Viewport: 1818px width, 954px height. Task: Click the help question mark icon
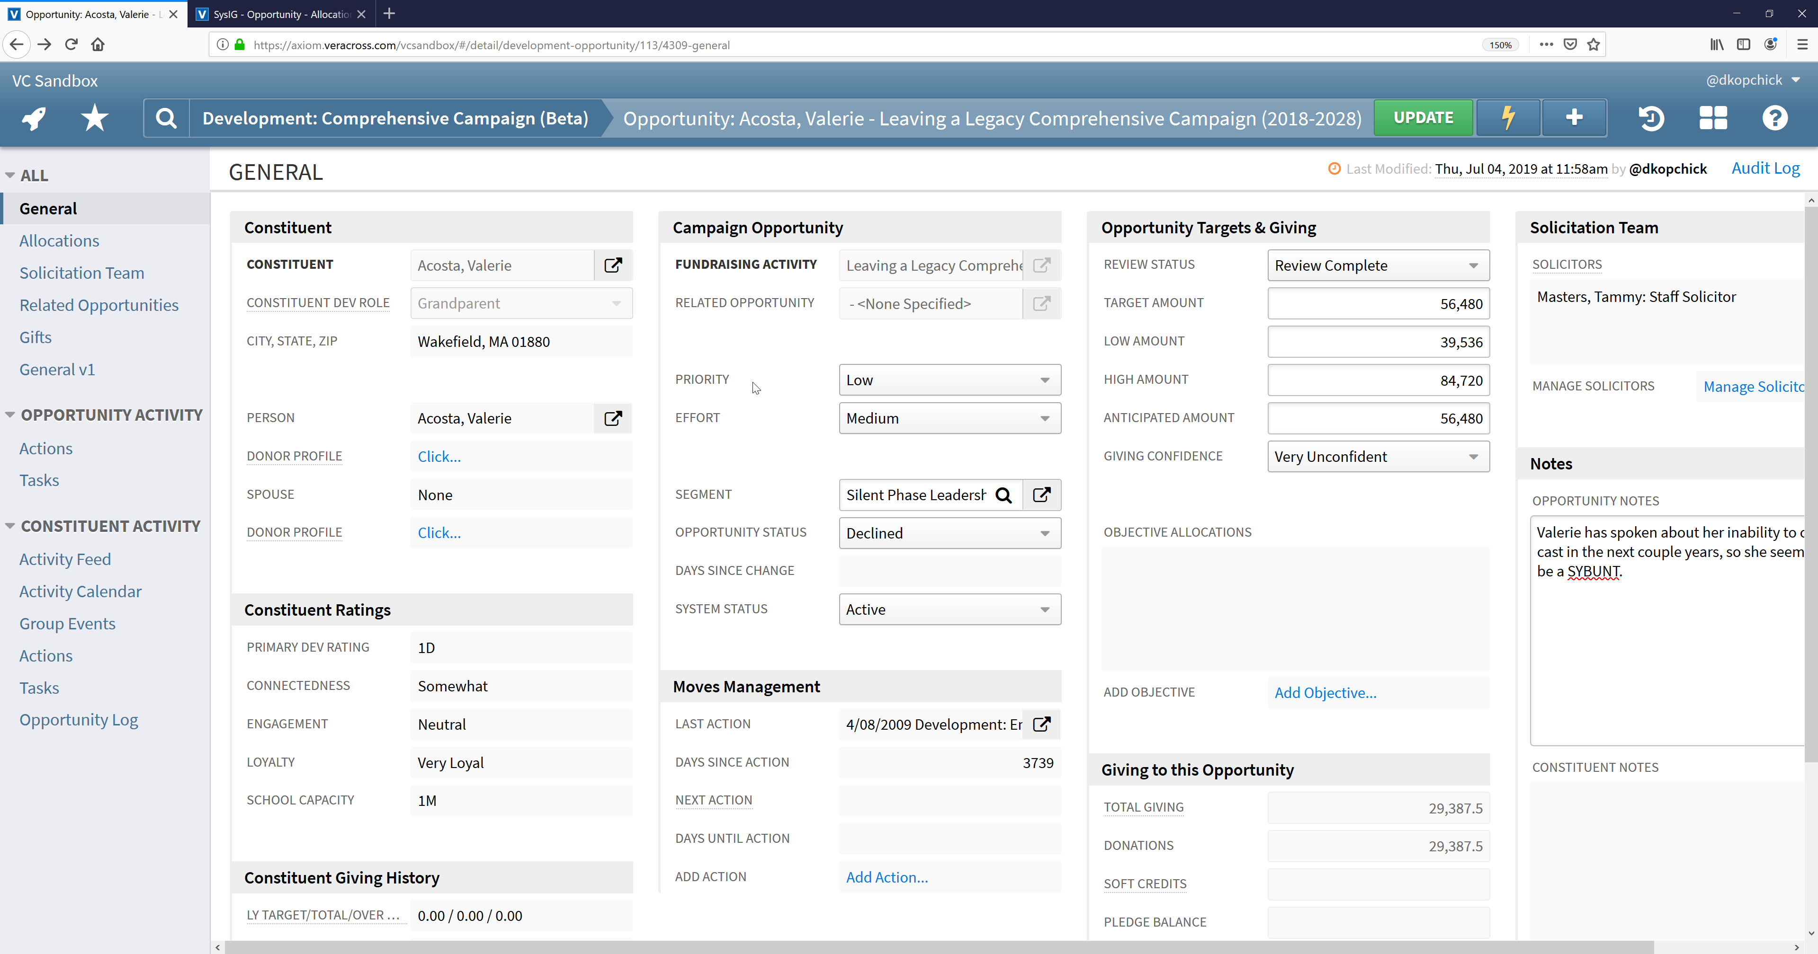pos(1774,118)
